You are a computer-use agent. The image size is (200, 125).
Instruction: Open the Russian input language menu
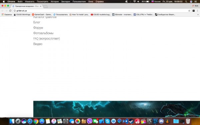[156, 2]
